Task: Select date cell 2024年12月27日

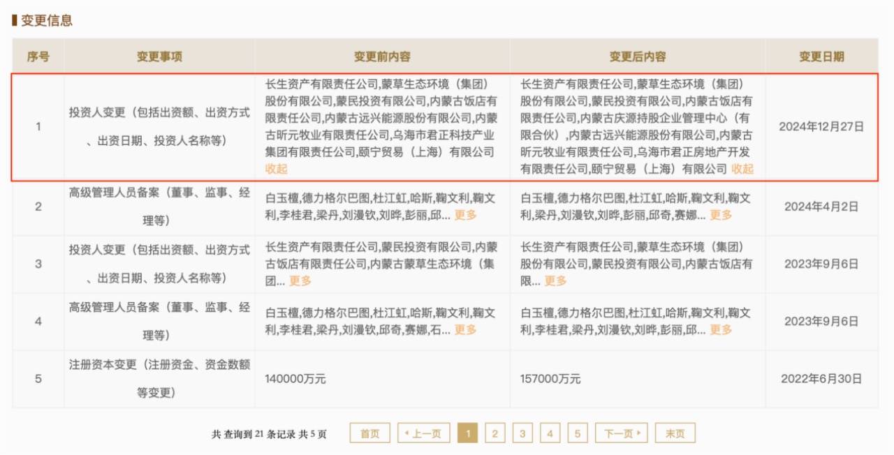Action: pyautogui.click(x=821, y=126)
